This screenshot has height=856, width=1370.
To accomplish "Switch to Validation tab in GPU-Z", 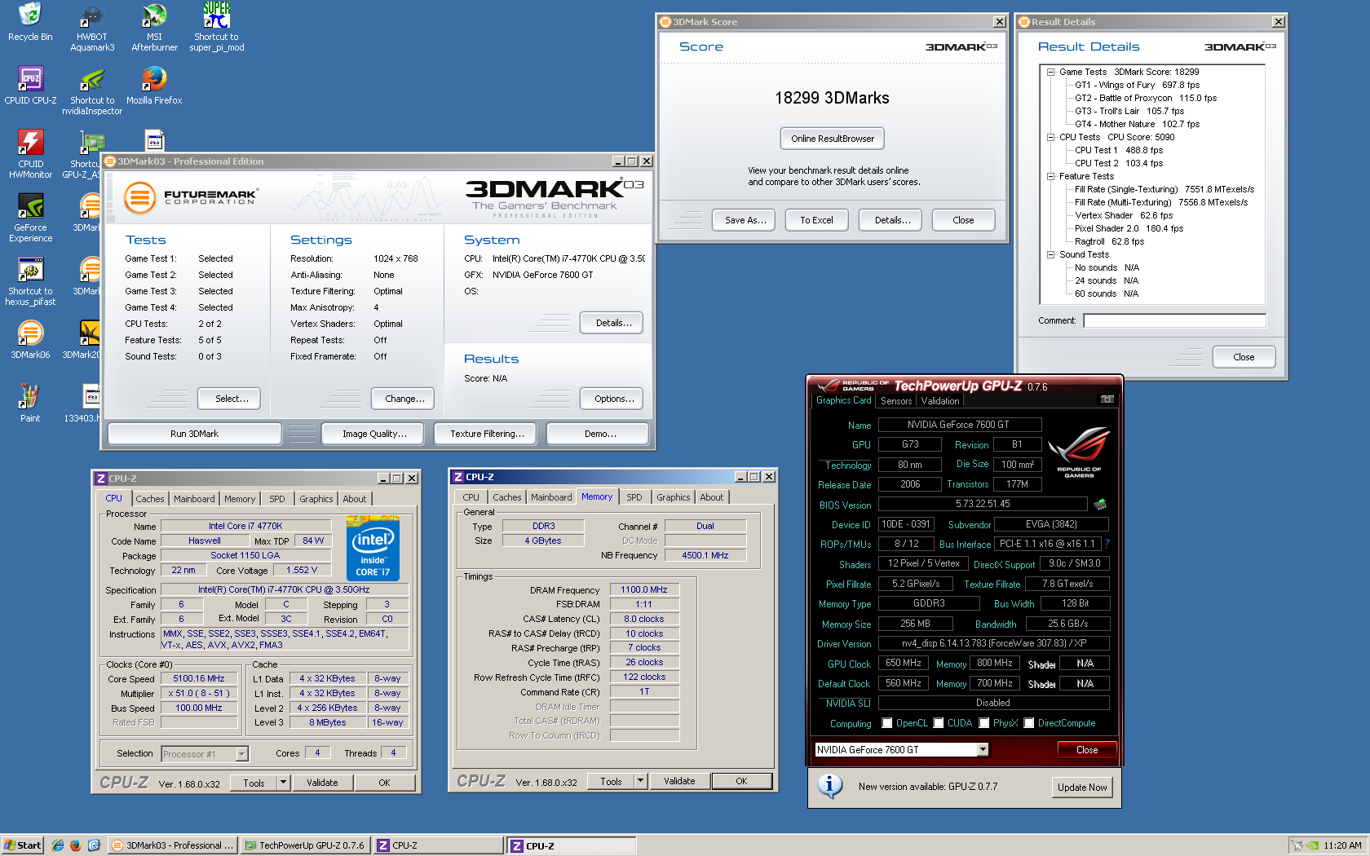I will pos(940,401).
